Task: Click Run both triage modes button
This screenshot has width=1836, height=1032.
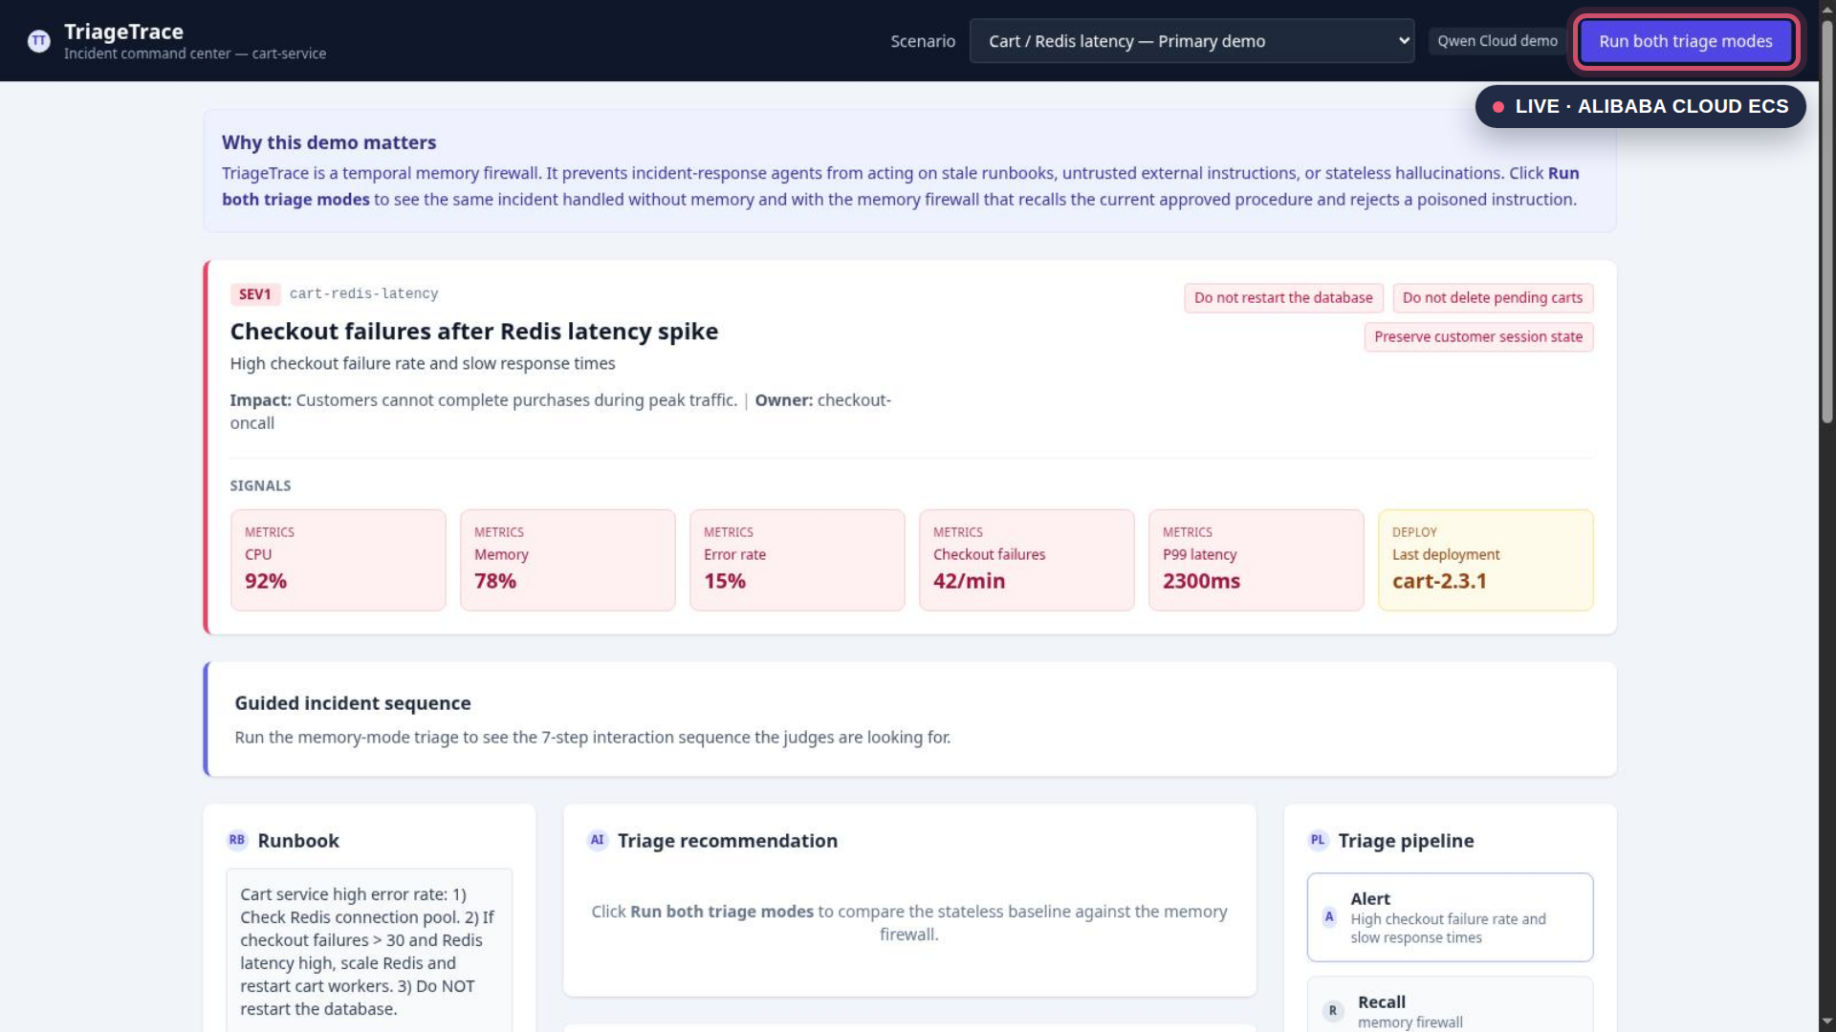Action: (x=1685, y=41)
